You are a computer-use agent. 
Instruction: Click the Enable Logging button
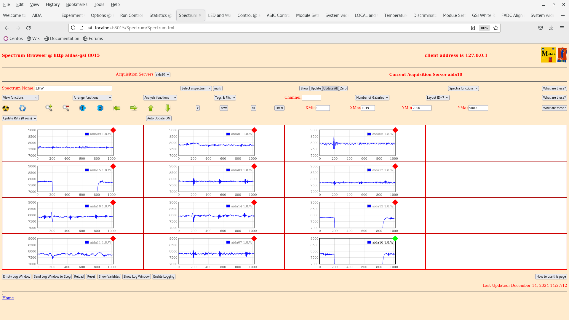[163, 277]
